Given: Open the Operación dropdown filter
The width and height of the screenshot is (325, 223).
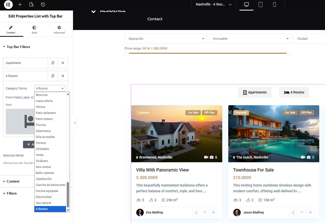Looking at the screenshot, I should 166,39.
